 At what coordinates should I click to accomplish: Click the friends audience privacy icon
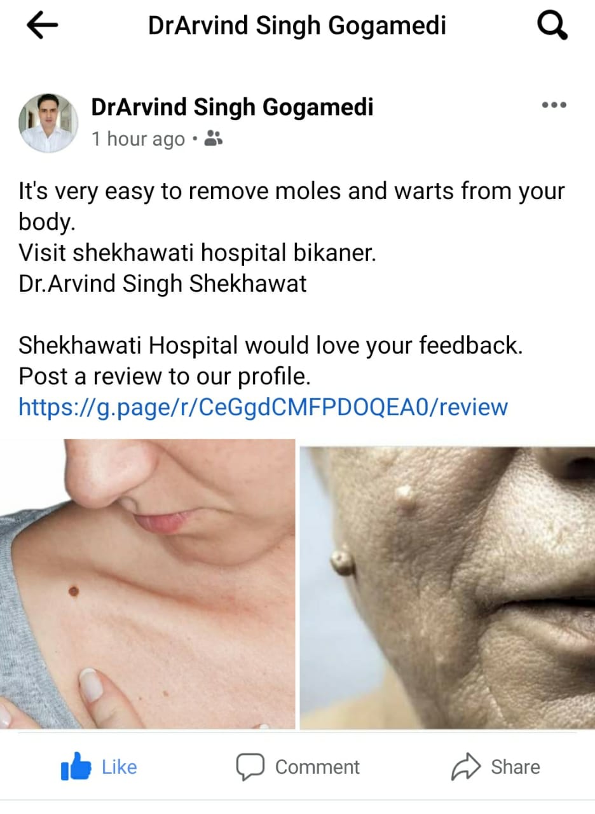(213, 138)
